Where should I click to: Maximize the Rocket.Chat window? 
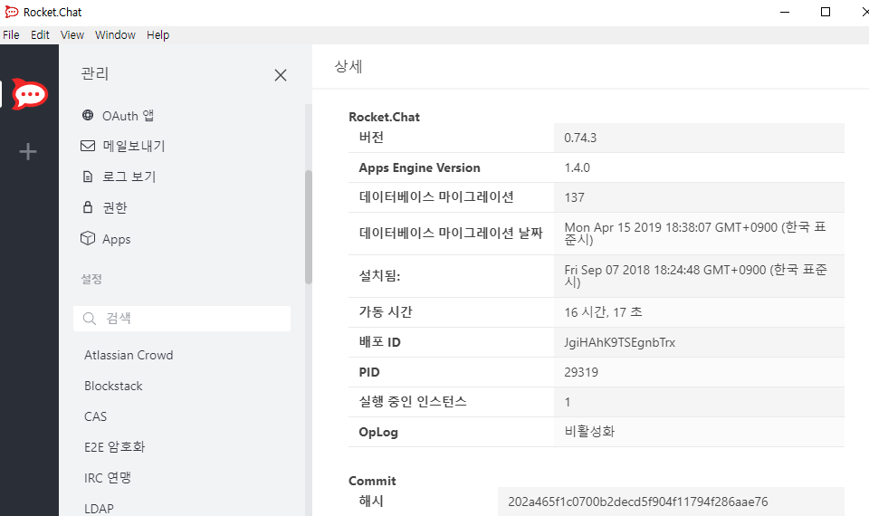coord(826,12)
